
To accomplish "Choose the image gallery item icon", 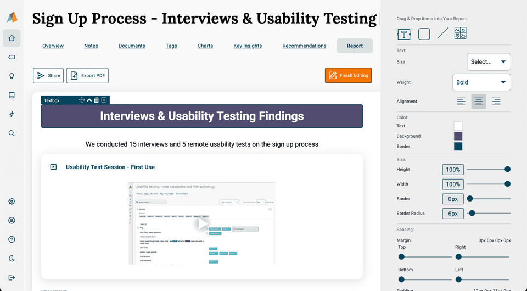I will coord(461,34).
